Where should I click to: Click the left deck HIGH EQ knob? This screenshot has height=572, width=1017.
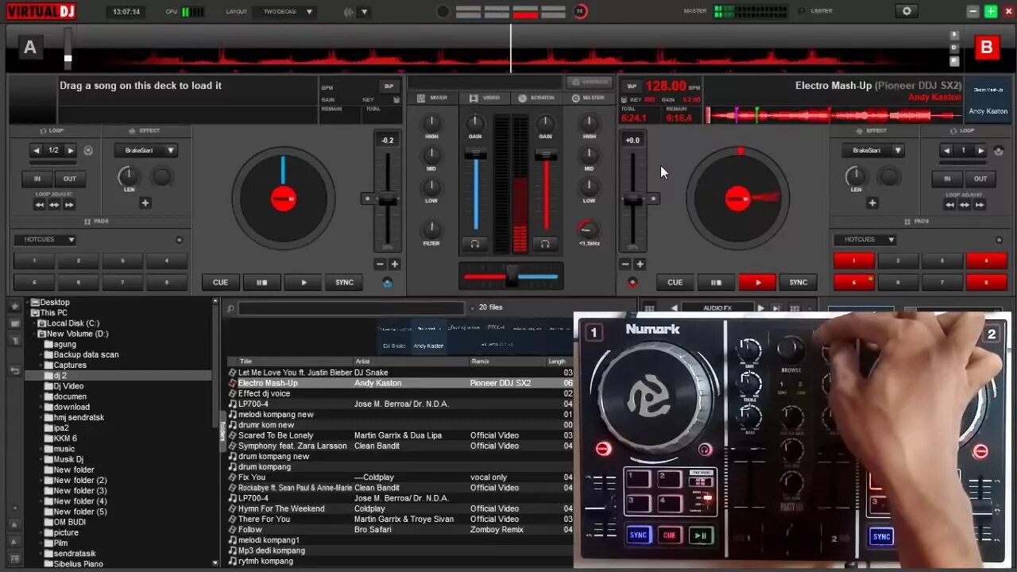pyautogui.click(x=431, y=123)
